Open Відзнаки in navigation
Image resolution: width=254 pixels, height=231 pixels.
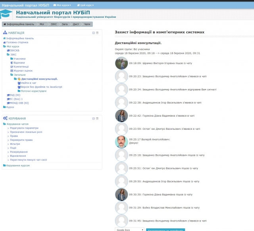pyautogui.click(x=19, y=62)
